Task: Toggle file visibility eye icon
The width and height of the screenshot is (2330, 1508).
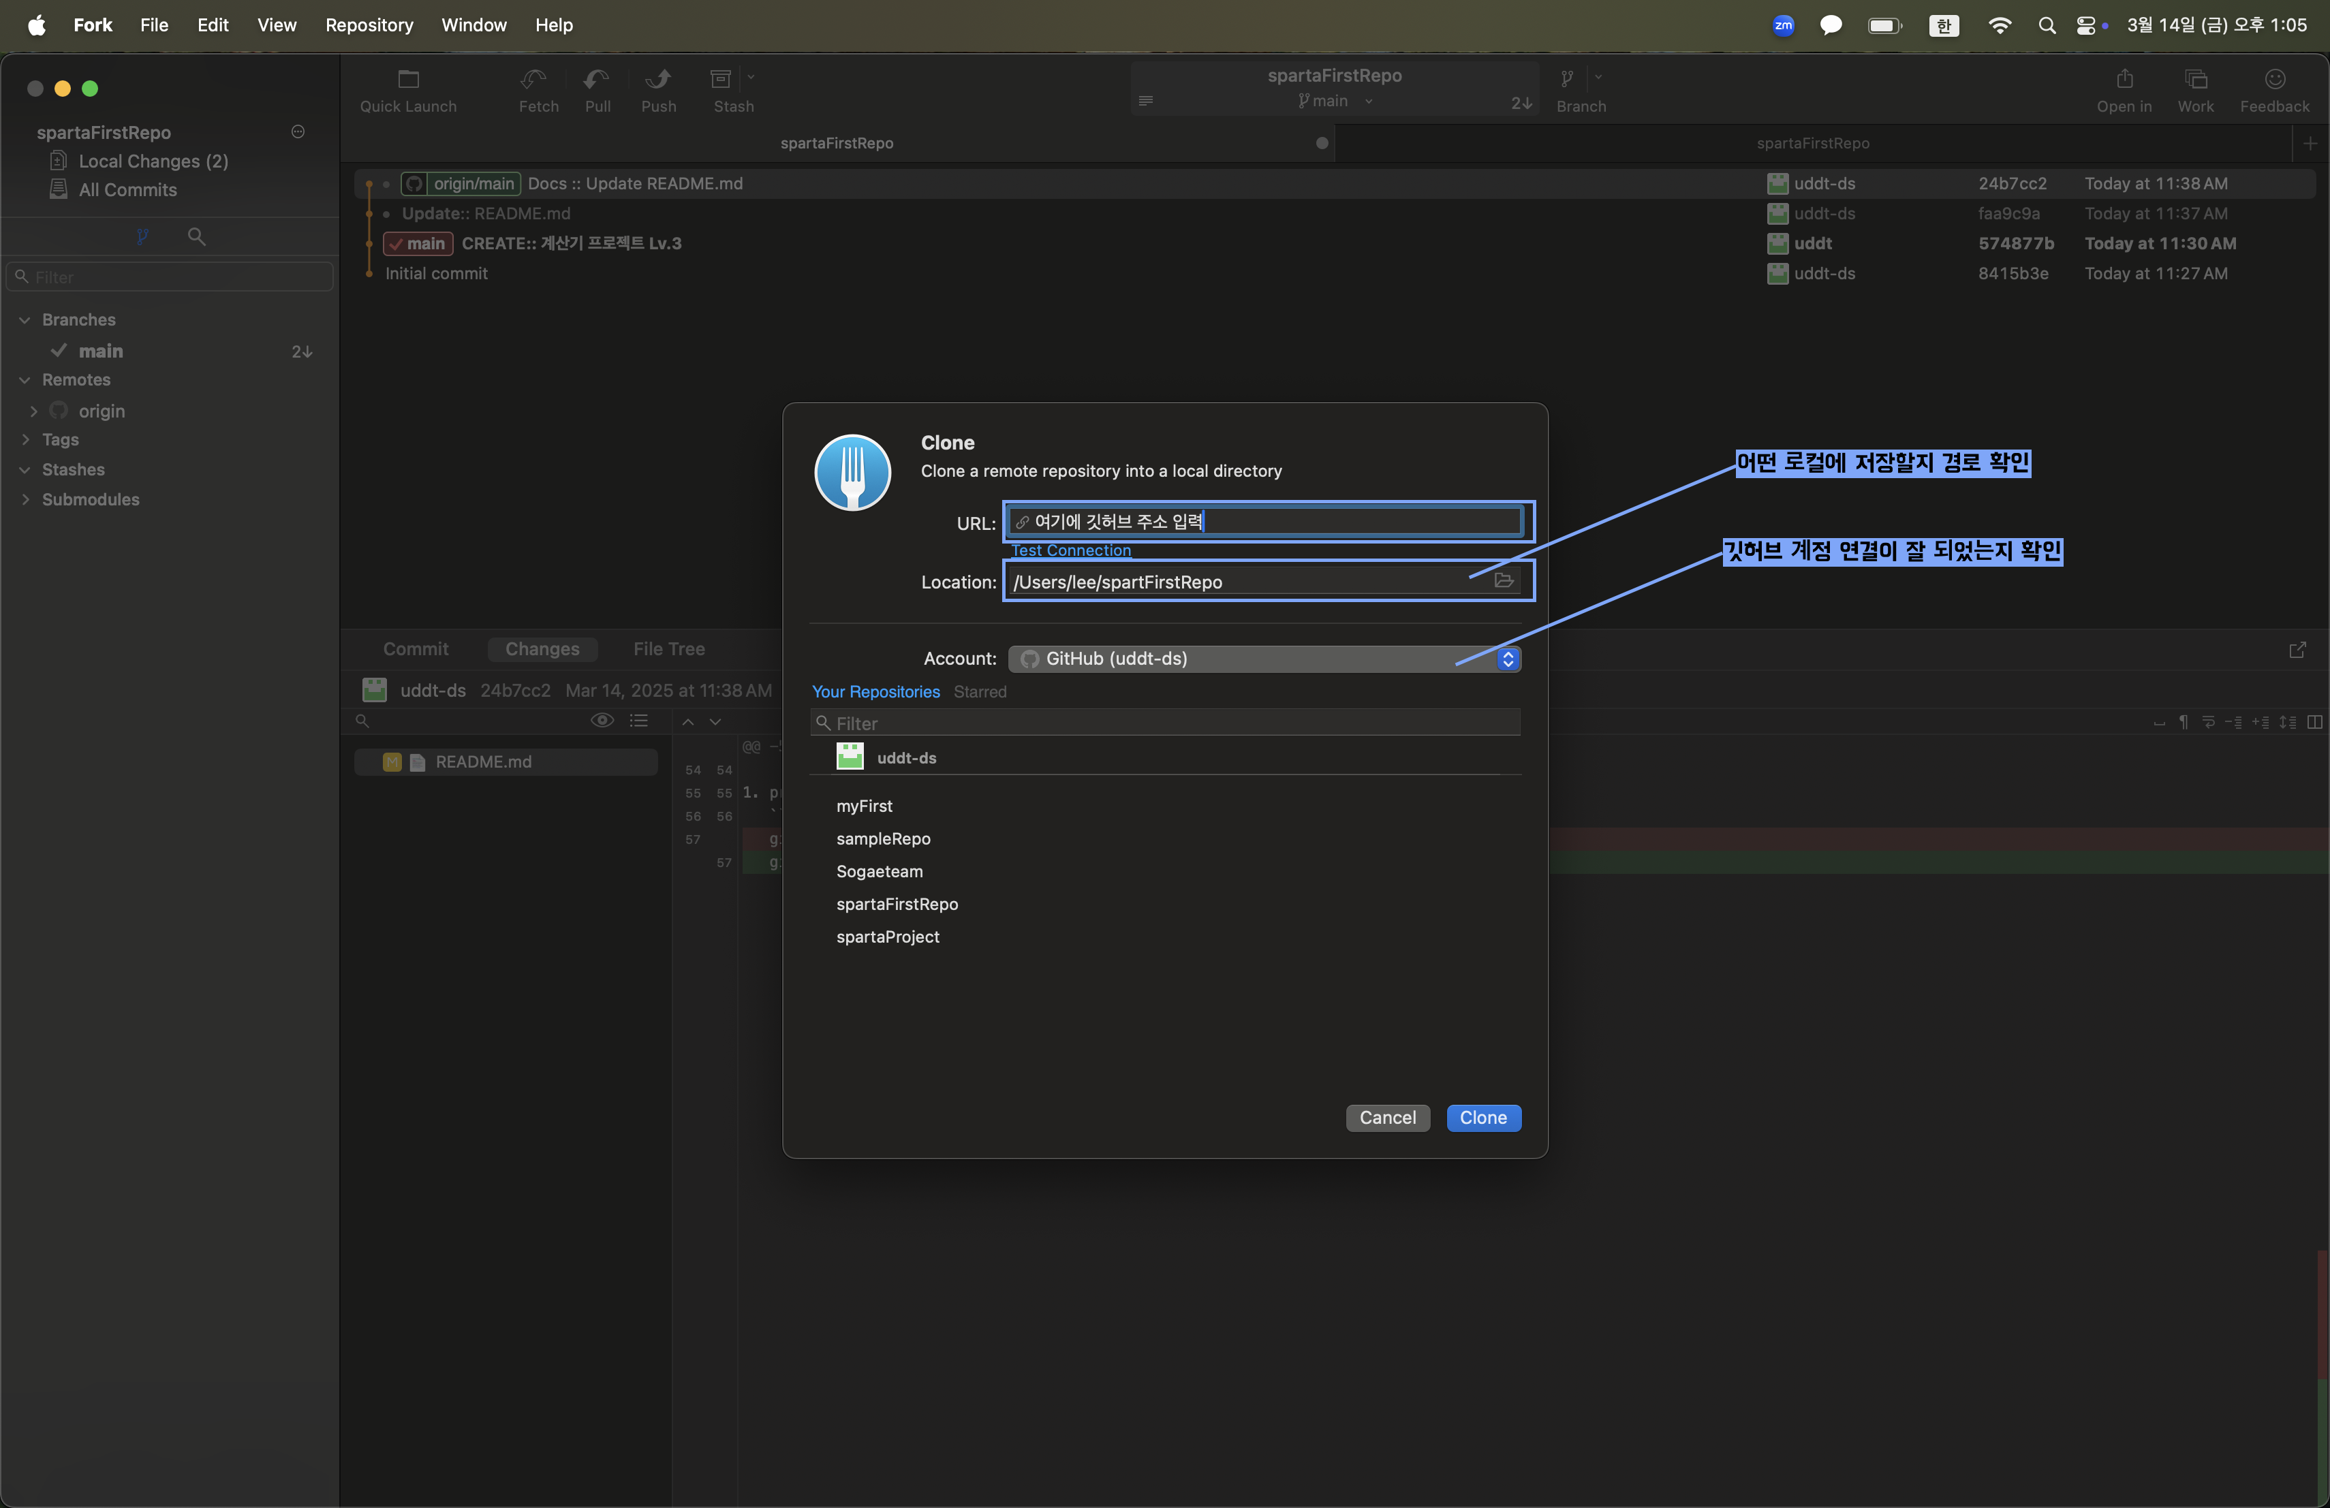Action: 602,721
